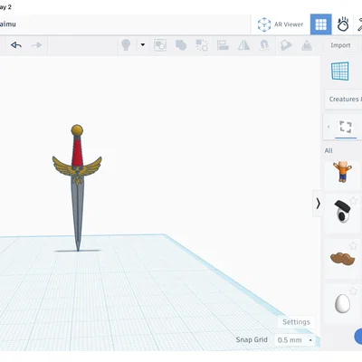The height and width of the screenshot is (362, 362).
Task: Favorite the mustache shape with its star
Action: [353, 246]
